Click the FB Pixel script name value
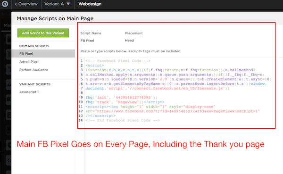The height and width of the screenshot is (174, 283). [87, 41]
